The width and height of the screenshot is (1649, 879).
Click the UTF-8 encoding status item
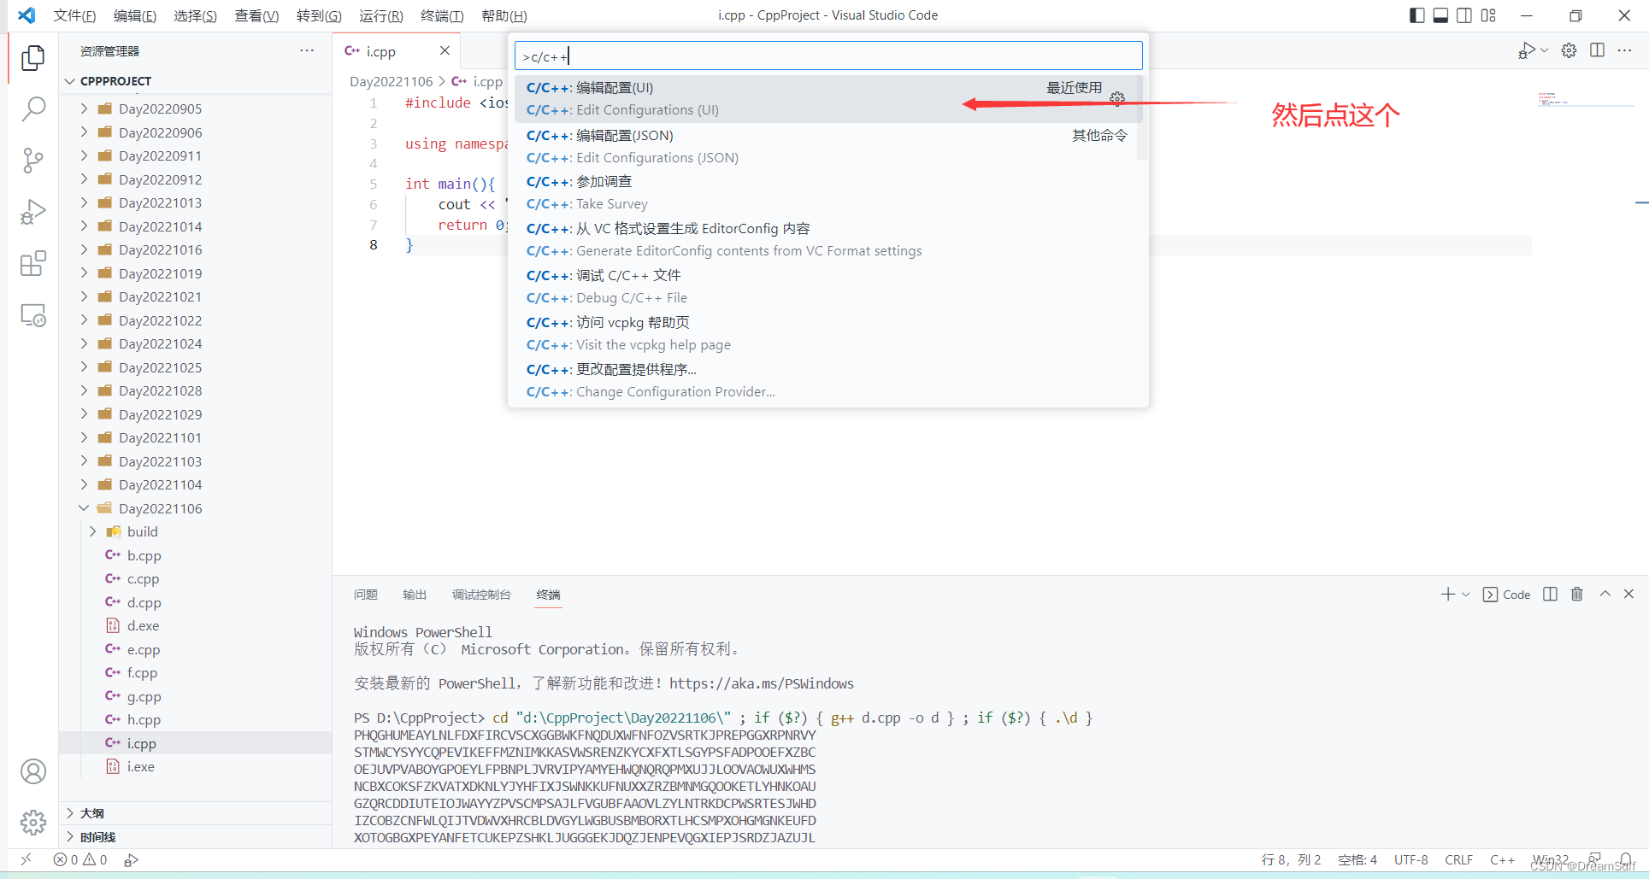[x=1410, y=859]
